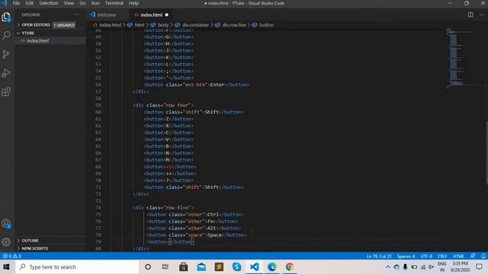Change language mode via HTML status item
Viewport: 488px width, 274px height.
pos(458,256)
